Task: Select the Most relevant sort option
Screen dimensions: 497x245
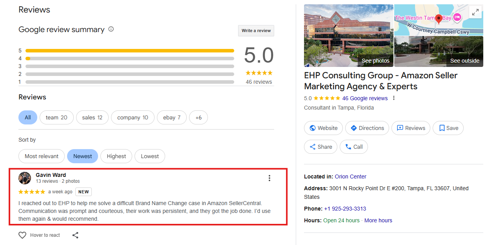Action: 42,156
